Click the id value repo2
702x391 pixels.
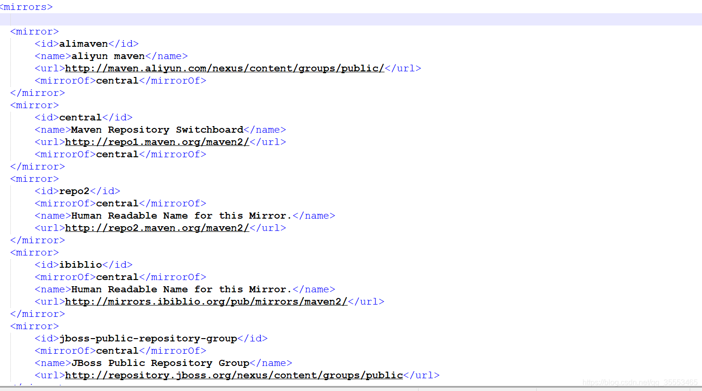(x=74, y=191)
